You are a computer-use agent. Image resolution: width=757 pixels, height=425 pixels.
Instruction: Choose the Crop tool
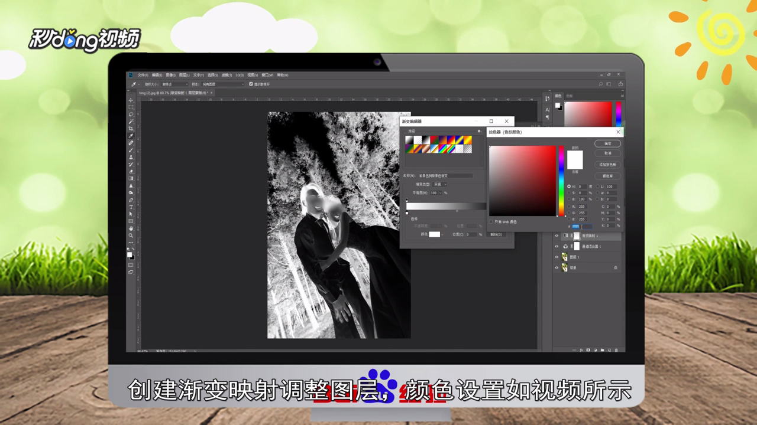click(131, 128)
